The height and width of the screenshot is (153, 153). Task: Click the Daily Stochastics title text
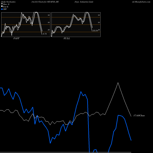pos(8,2)
